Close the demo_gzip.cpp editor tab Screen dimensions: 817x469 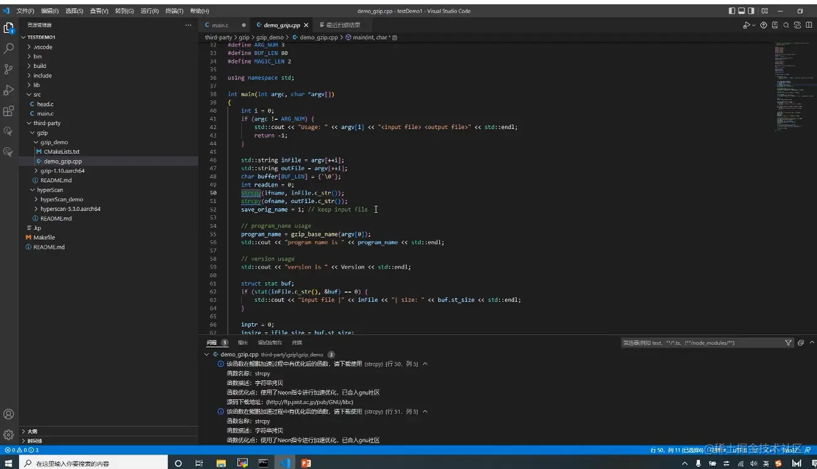(x=306, y=25)
